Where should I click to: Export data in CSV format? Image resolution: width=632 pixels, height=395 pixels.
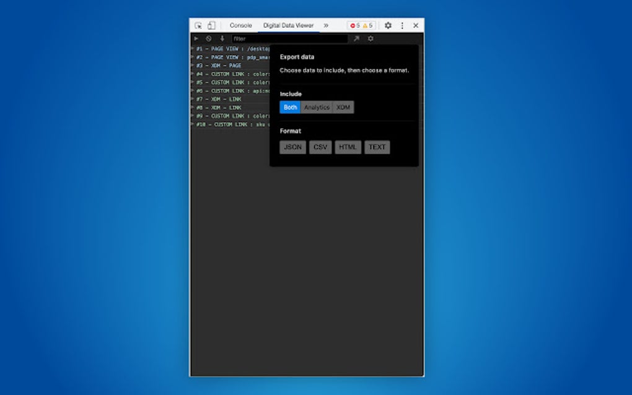click(320, 147)
